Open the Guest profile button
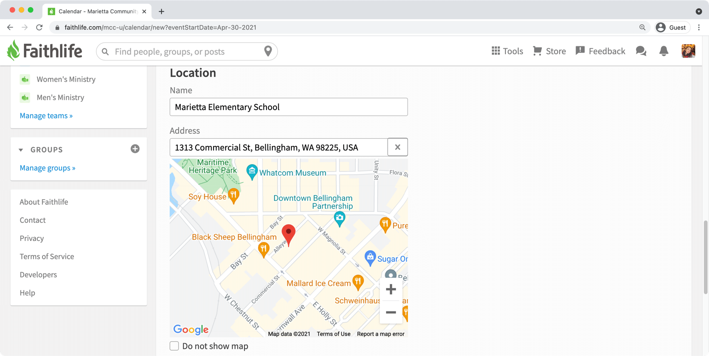Image resolution: width=709 pixels, height=356 pixels. coord(672,28)
